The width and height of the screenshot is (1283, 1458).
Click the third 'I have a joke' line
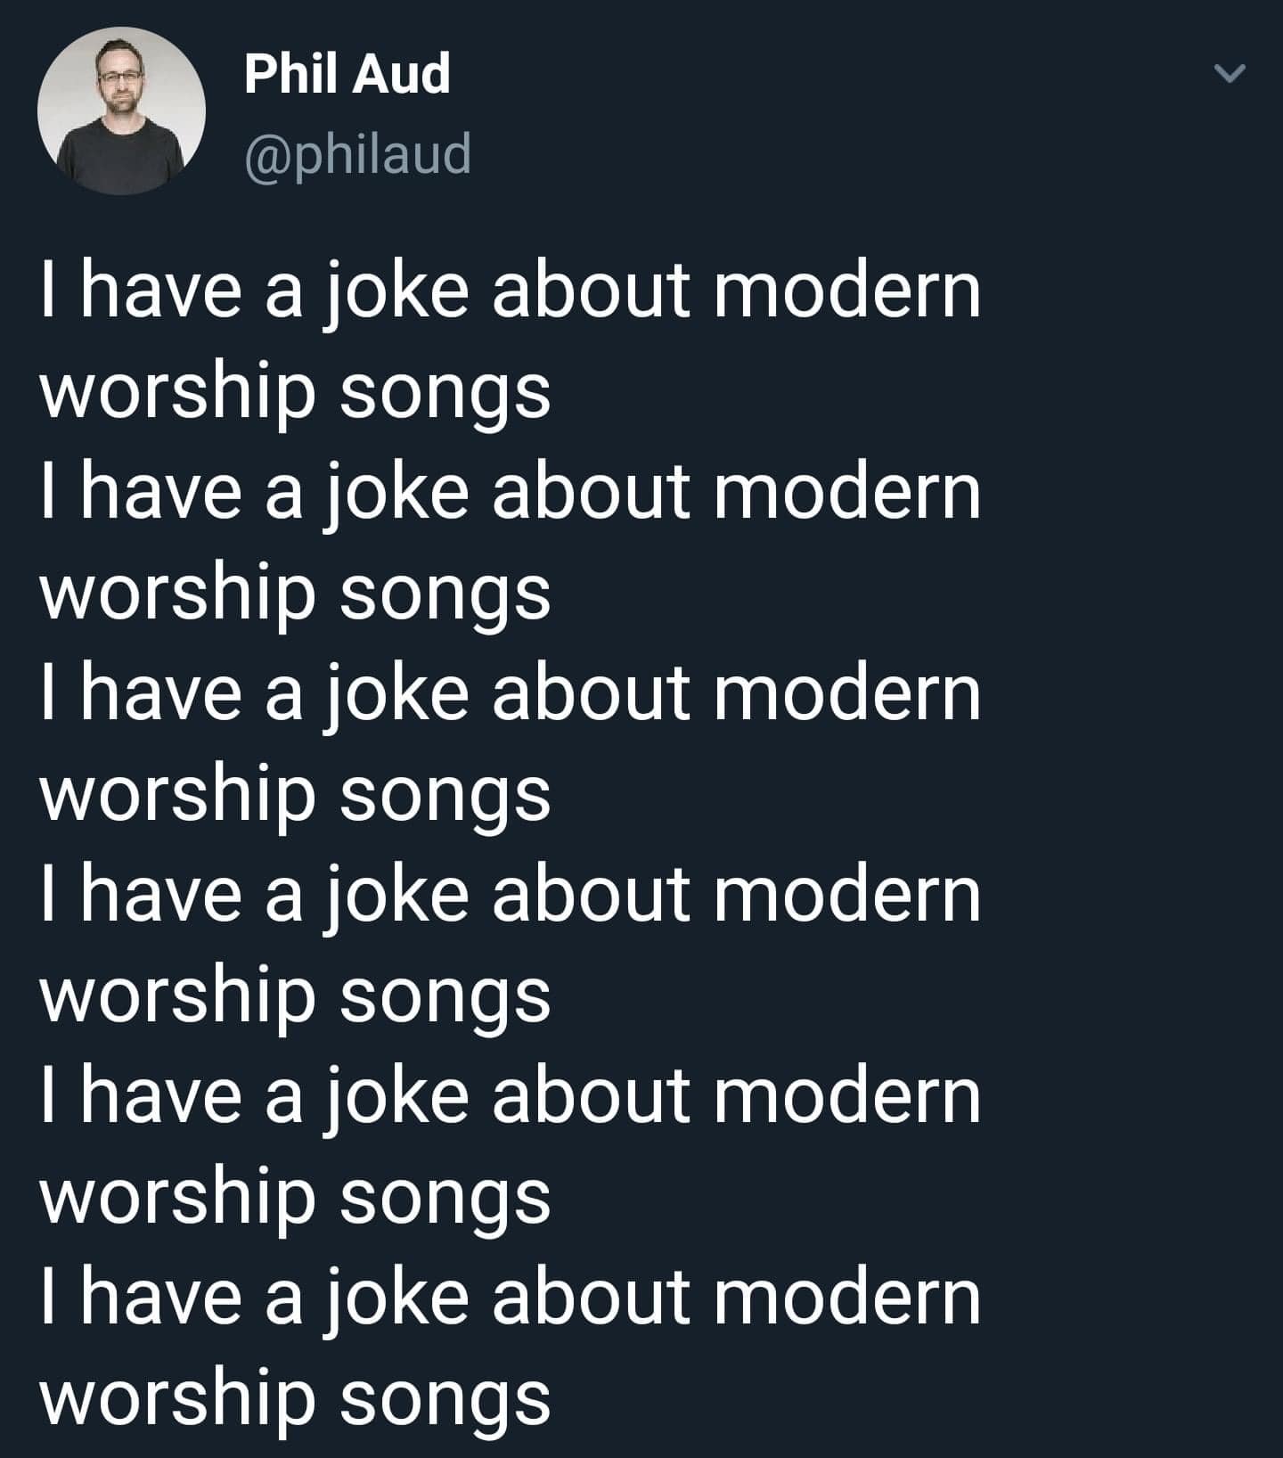point(511,694)
